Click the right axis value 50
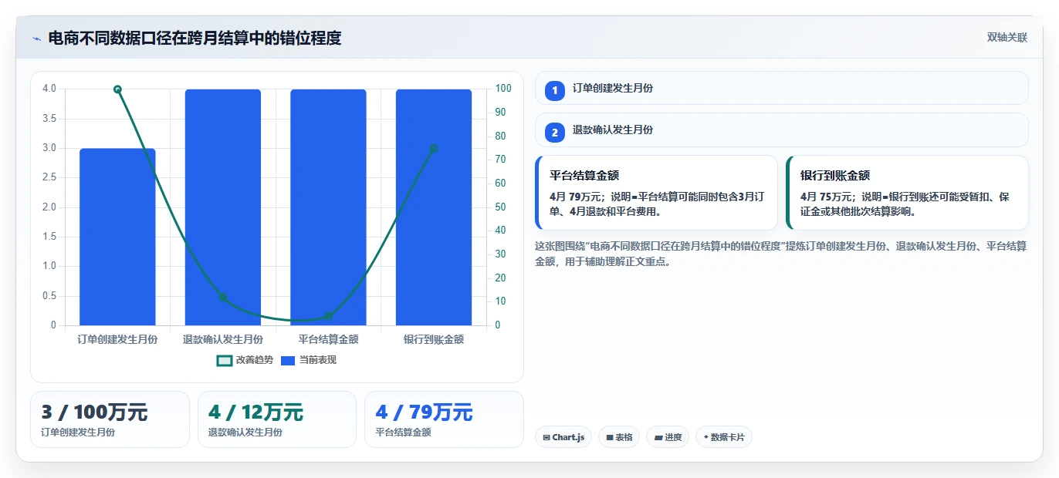 [x=501, y=207]
